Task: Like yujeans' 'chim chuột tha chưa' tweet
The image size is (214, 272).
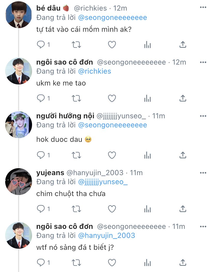Action: 112,209
